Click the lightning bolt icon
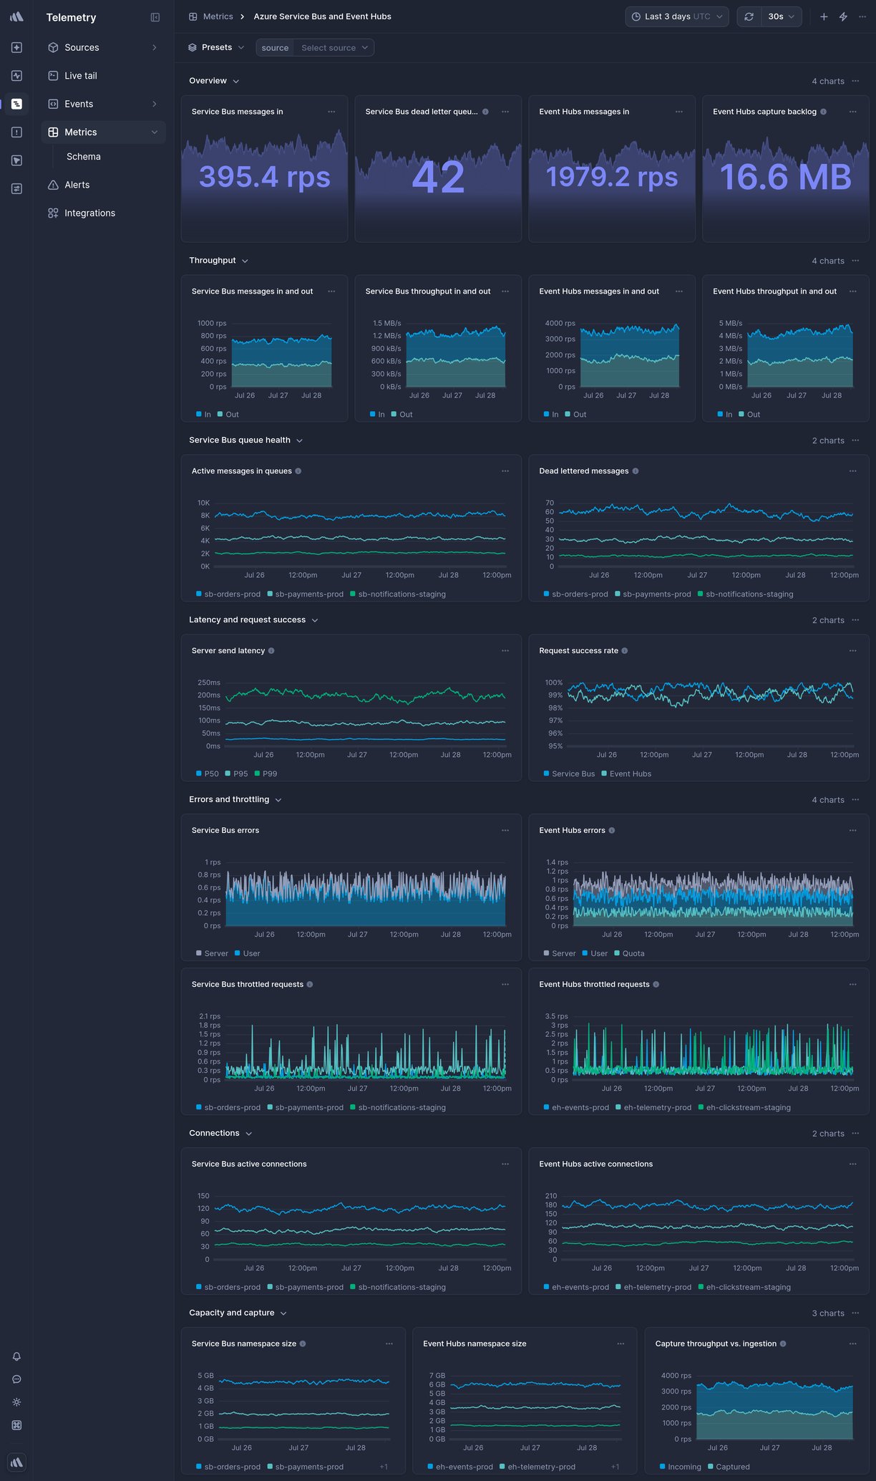This screenshot has height=1481, width=876. tap(843, 16)
